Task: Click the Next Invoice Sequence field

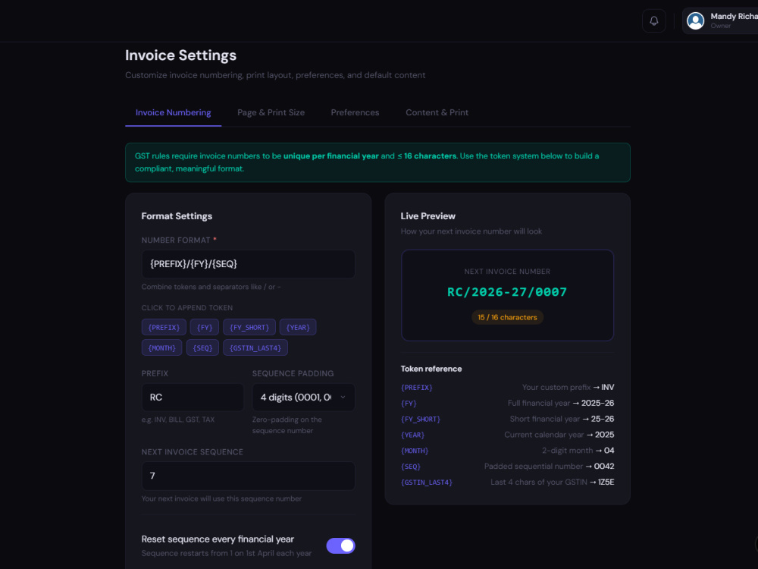Action: coord(248,476)
